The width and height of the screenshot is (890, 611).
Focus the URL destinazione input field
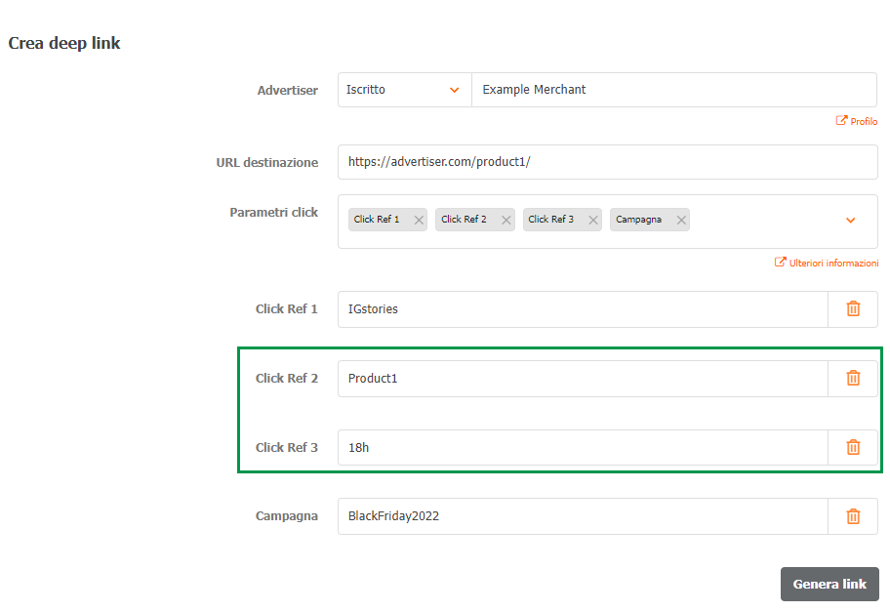(607, 162)
